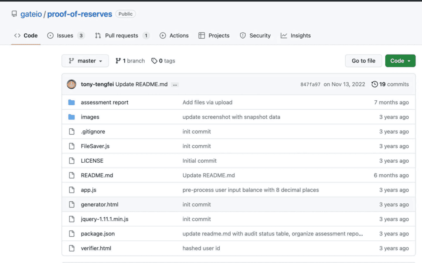Screen dimensions: 422x263
Task: Click tony-tengfei's avatar image
Action: pos(71,84)
